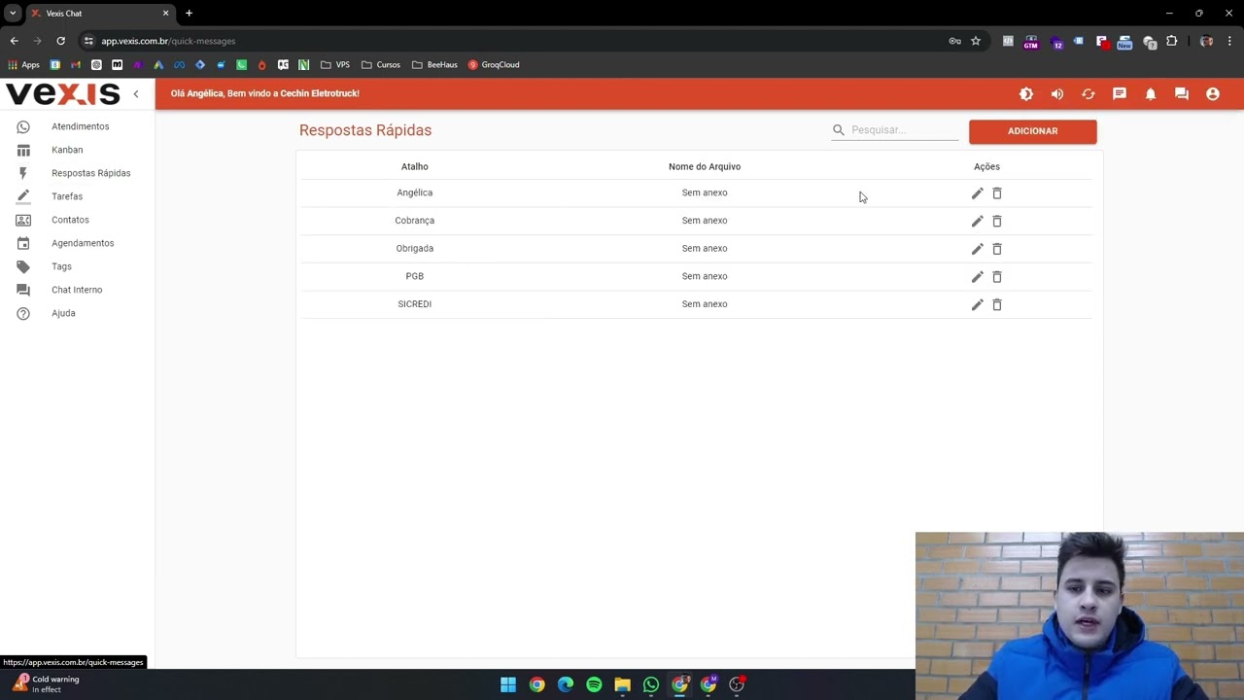Edit the SICREDI quick reply
The image size is (1244, 700).
[977, 304]
